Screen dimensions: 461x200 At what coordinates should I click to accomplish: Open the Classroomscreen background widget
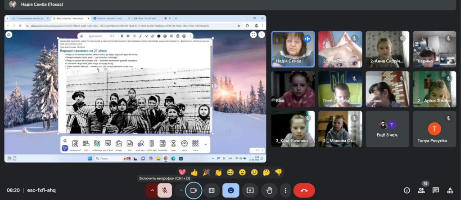click(x=75, y=145)
